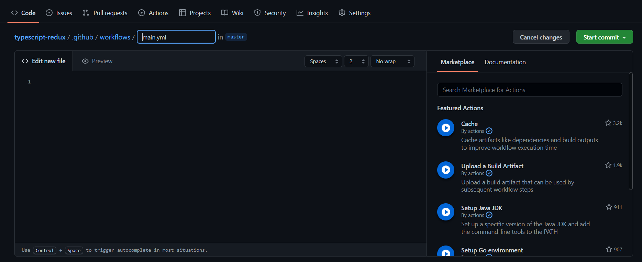Click the star icon showing 907
This screenshot has width=642, height=262.
609,249
